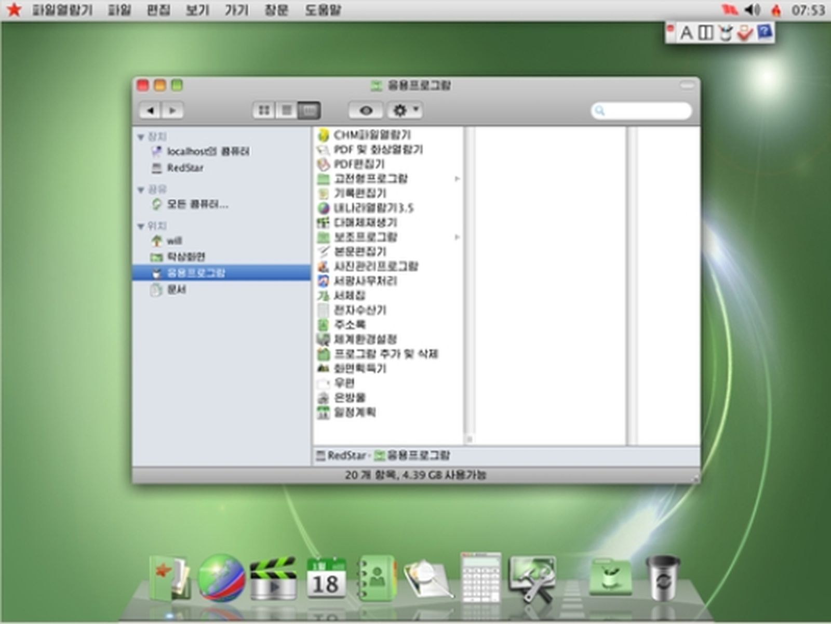Click the back navigation arrow
The image size is (831, 624).
151,110
